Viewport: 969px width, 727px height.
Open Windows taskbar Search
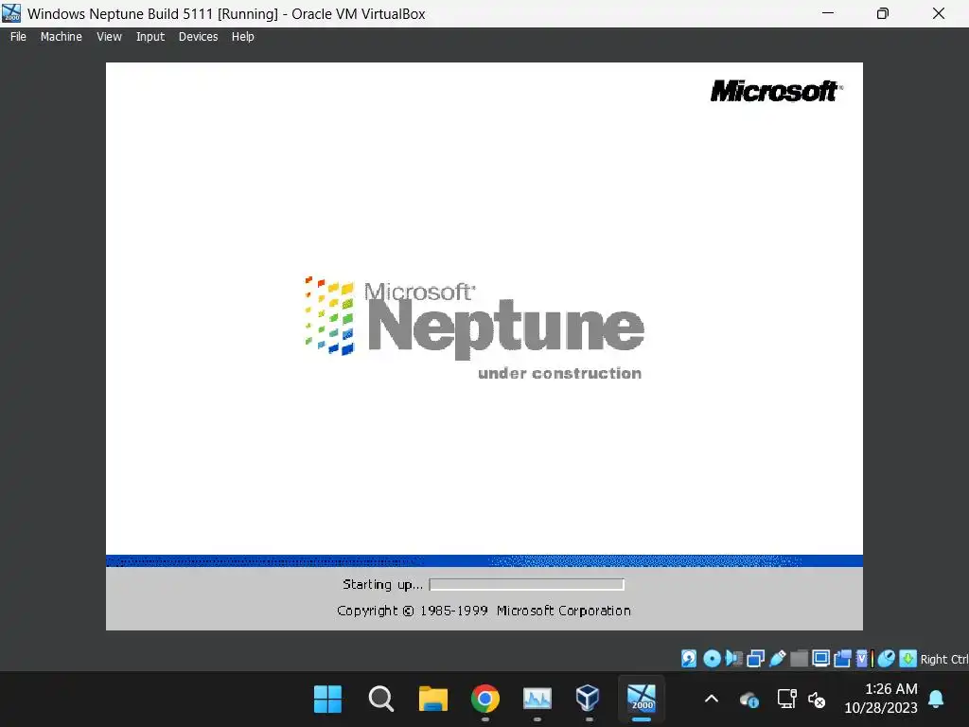click(x=380, y=700)
